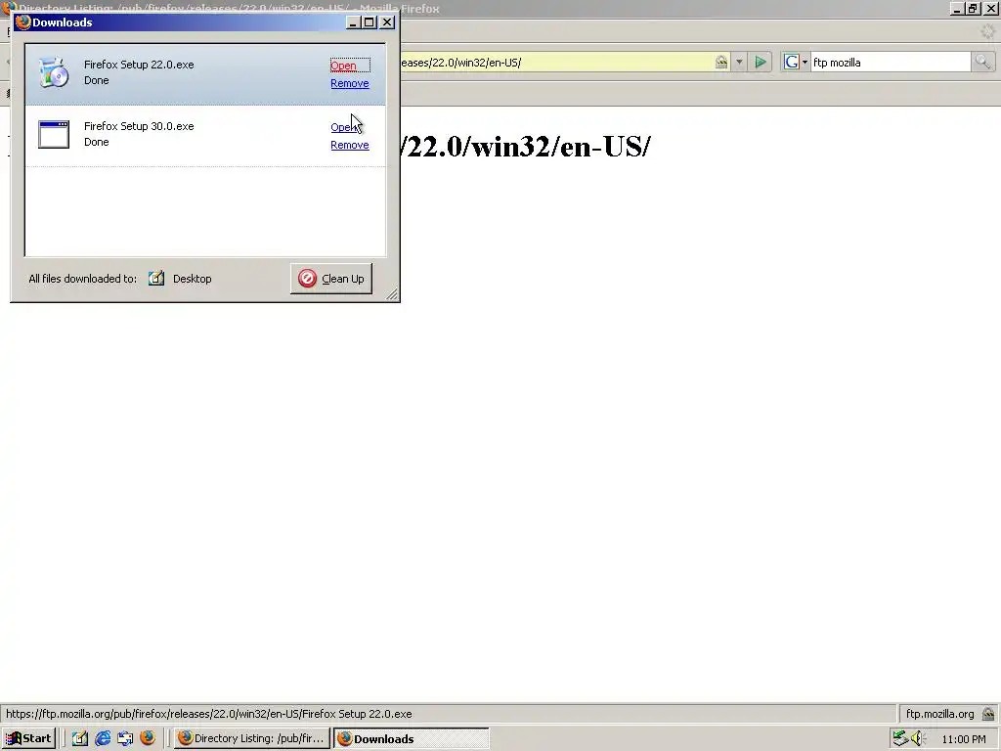
Task: Click the Clean Up button
Action: click(x=330, y=279)
